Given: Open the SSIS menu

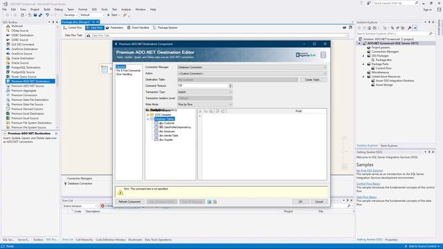Looking at the screenshot, I should (94, 9).
